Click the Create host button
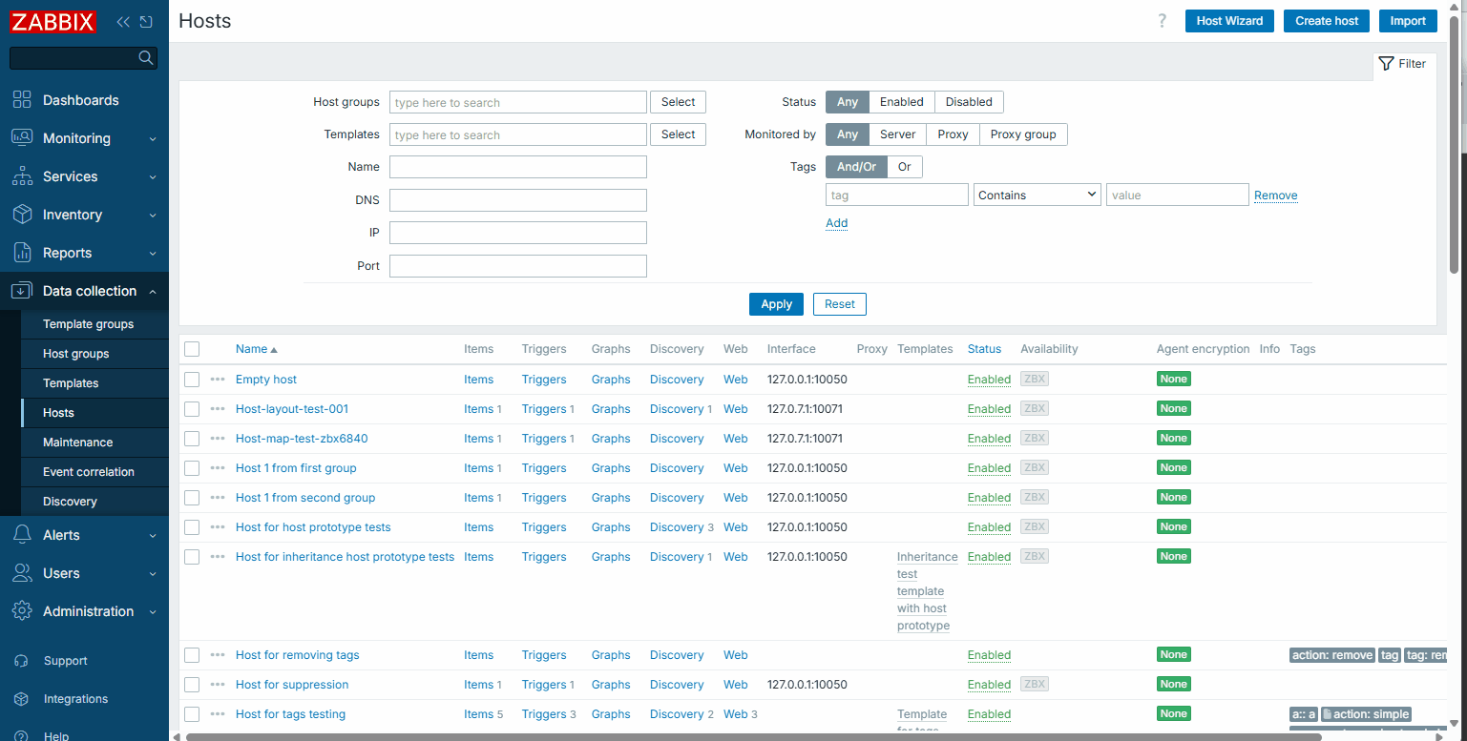The height and width of the screenshot is (741, 1467). [1326, 21]
